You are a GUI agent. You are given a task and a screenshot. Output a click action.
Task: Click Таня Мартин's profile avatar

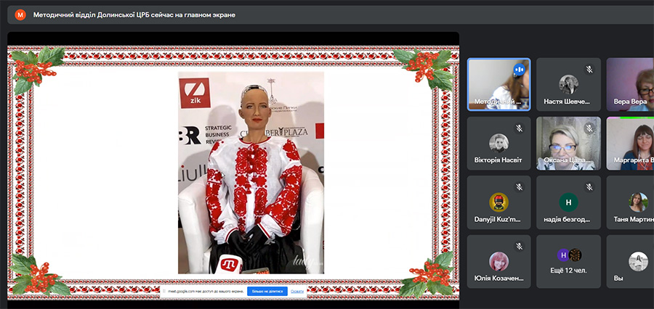(x=638, y=202)
